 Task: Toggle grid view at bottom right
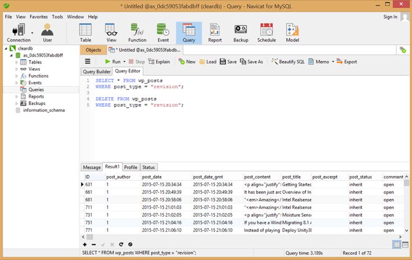pos(397,244)
